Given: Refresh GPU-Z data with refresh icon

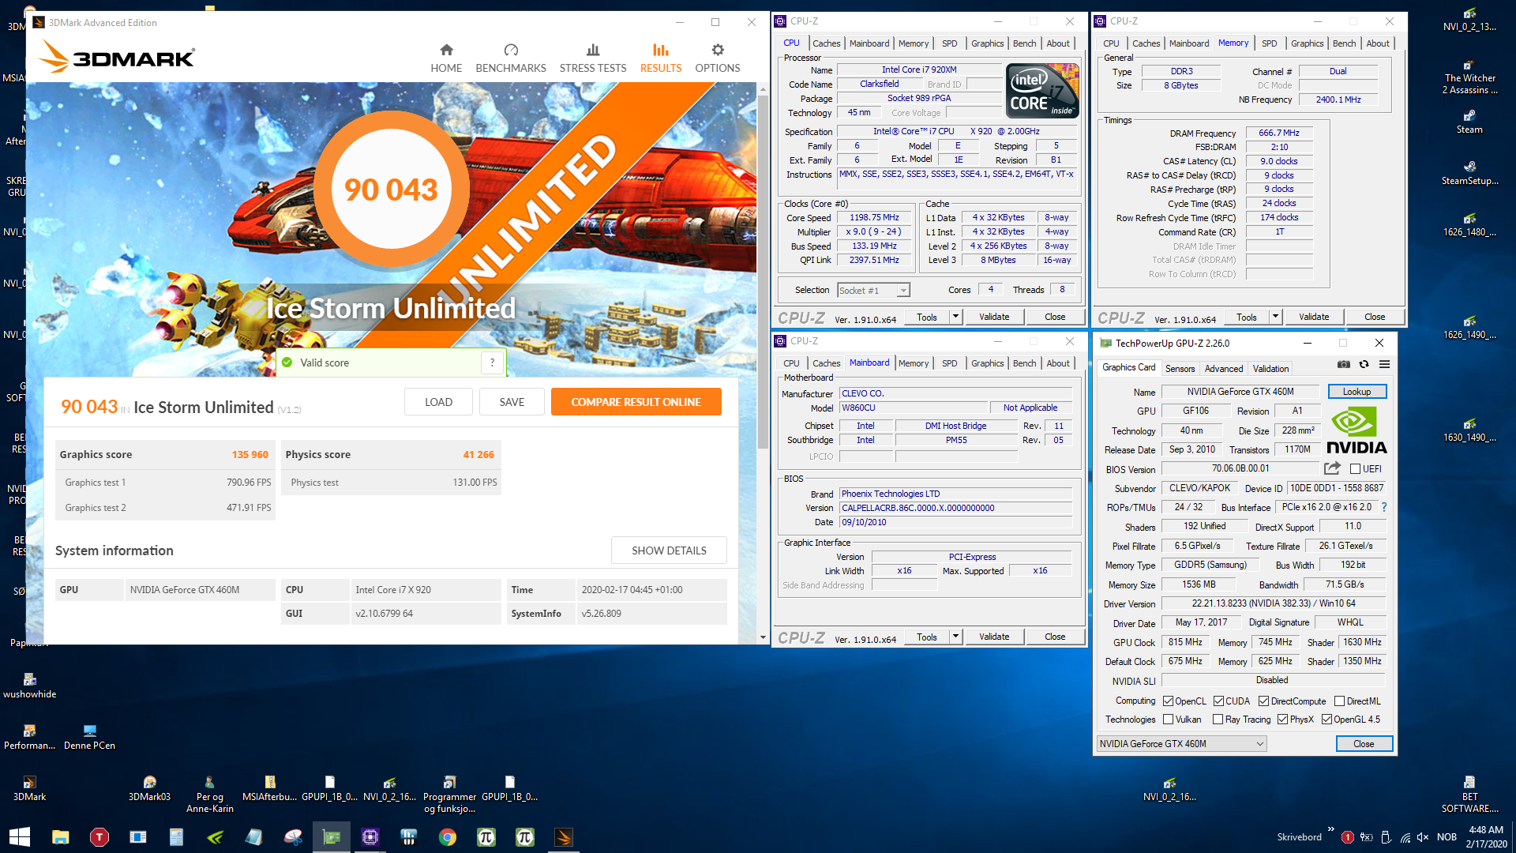Looking at the screenshot, I should pyautogui.click(x=1364, y=364).
